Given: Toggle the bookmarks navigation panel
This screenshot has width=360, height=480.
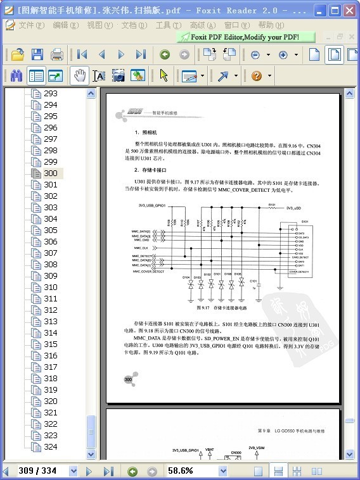Looking at the screenshot, I should click(36, 75).
